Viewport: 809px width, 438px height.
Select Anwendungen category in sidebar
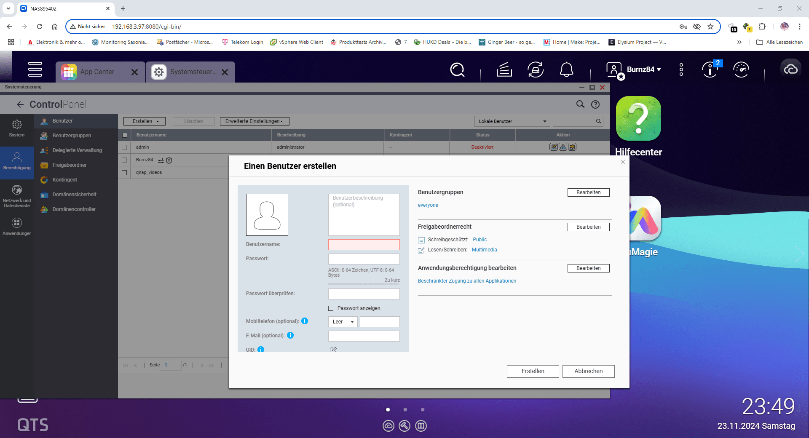click(x=17, y=227)
